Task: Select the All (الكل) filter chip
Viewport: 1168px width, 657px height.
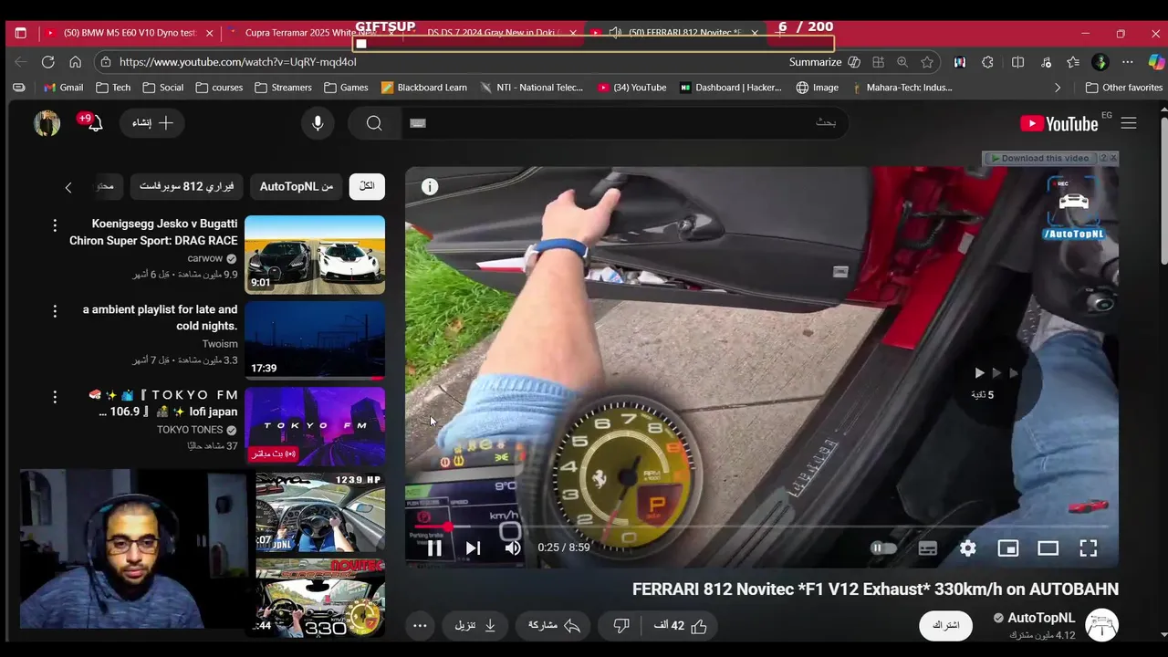Action: point(367,186)
